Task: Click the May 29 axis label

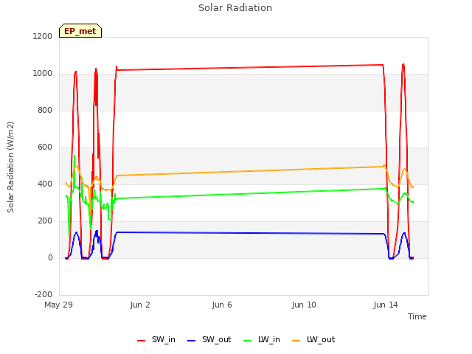Action: point(59,305)
